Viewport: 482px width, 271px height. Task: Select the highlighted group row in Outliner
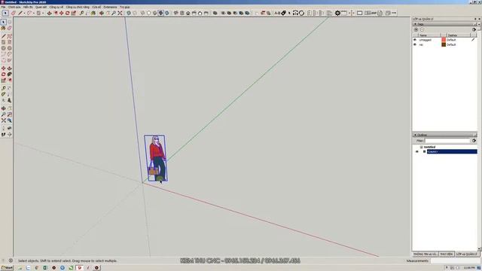pyautogui.click(x=452, y=151)
